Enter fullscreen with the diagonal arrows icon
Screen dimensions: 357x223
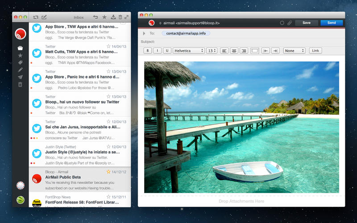pyautogui.click(x=126, y=17)
